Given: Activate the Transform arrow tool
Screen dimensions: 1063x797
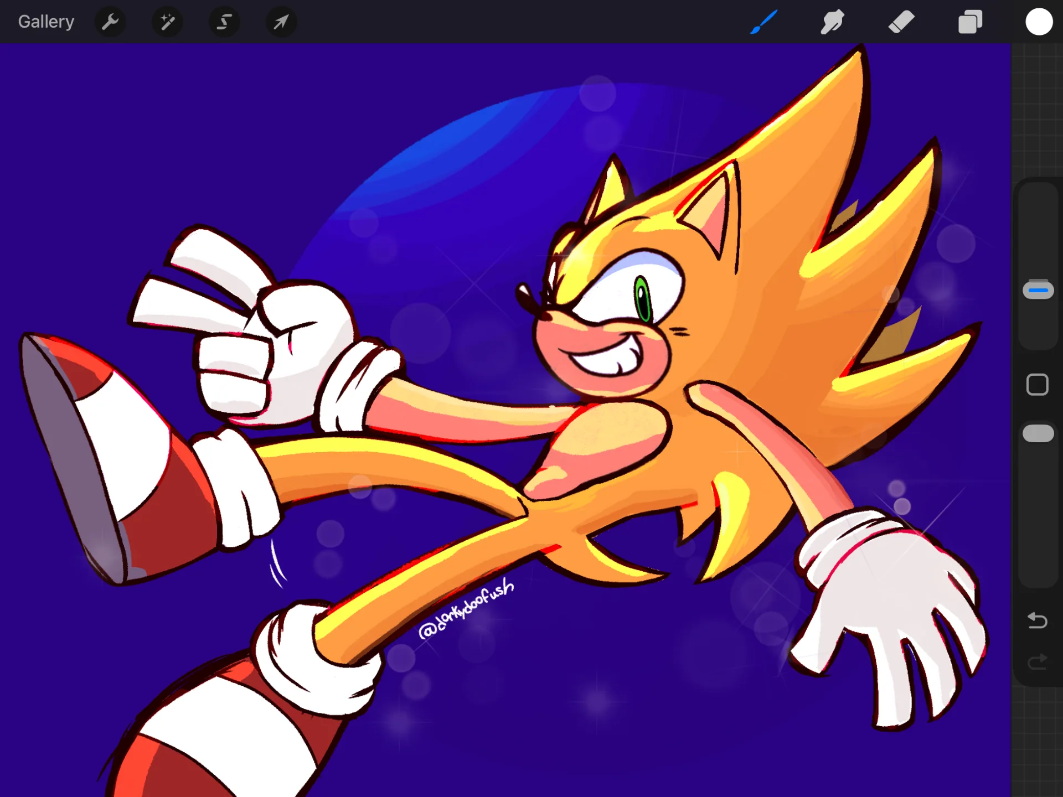Looking at the screenshot, I should [x=281, y=22].
